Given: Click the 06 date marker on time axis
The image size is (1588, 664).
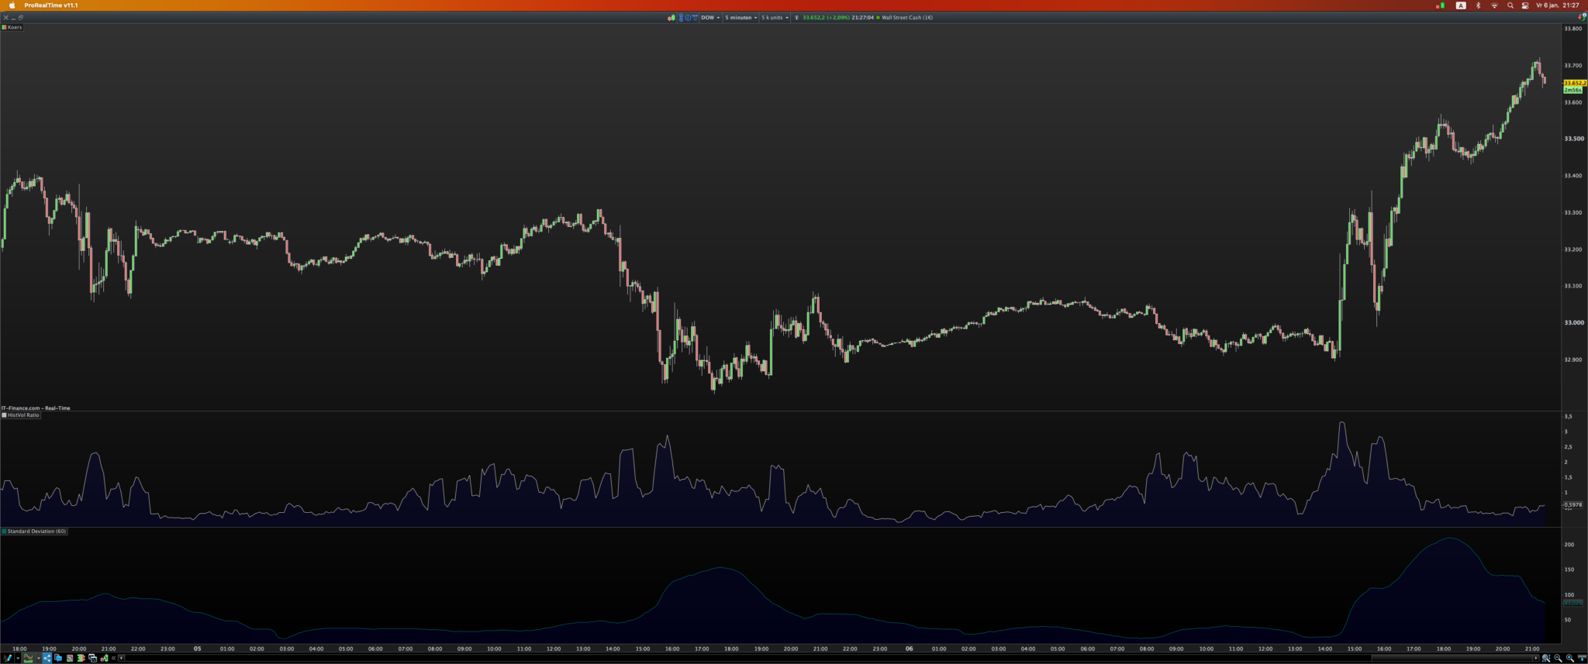Looking at the screenshot, I should 909,649.
